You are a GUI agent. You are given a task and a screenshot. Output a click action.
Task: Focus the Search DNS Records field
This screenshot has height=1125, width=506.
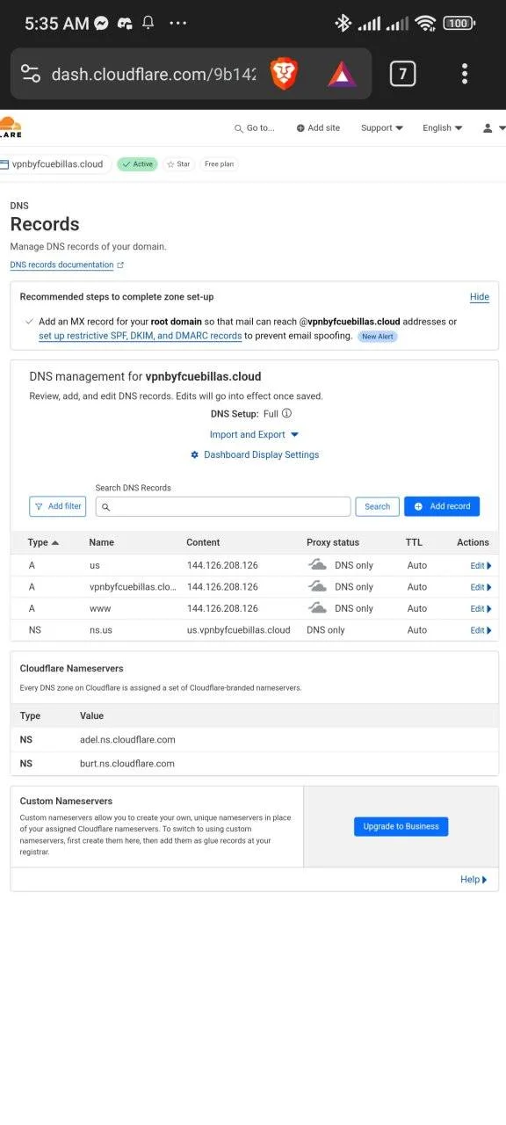tap(223, 506)
